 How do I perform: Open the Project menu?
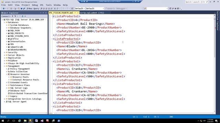click(25, 5)
